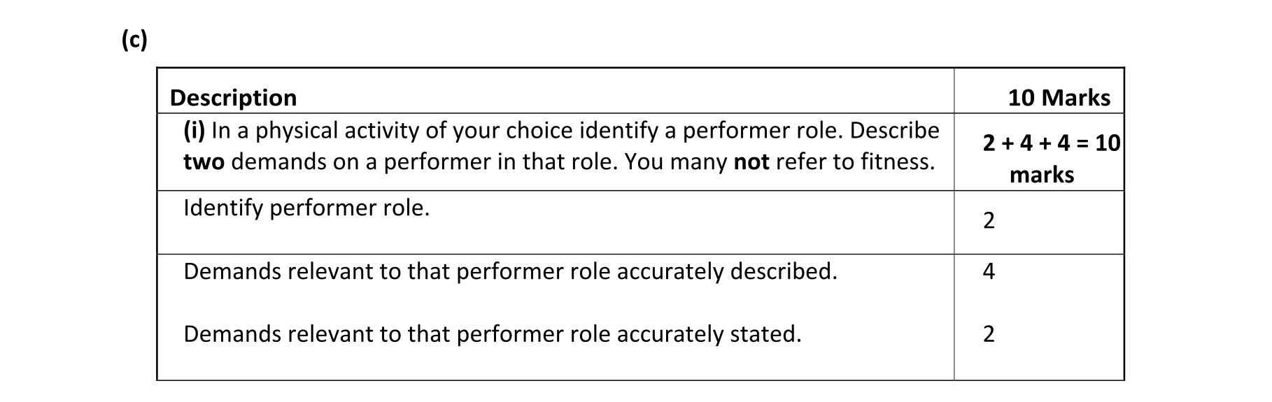The image size is (1272, 402).
Task: Click the bold "(i)" sub-question marker
Action: tap(194, 131)
